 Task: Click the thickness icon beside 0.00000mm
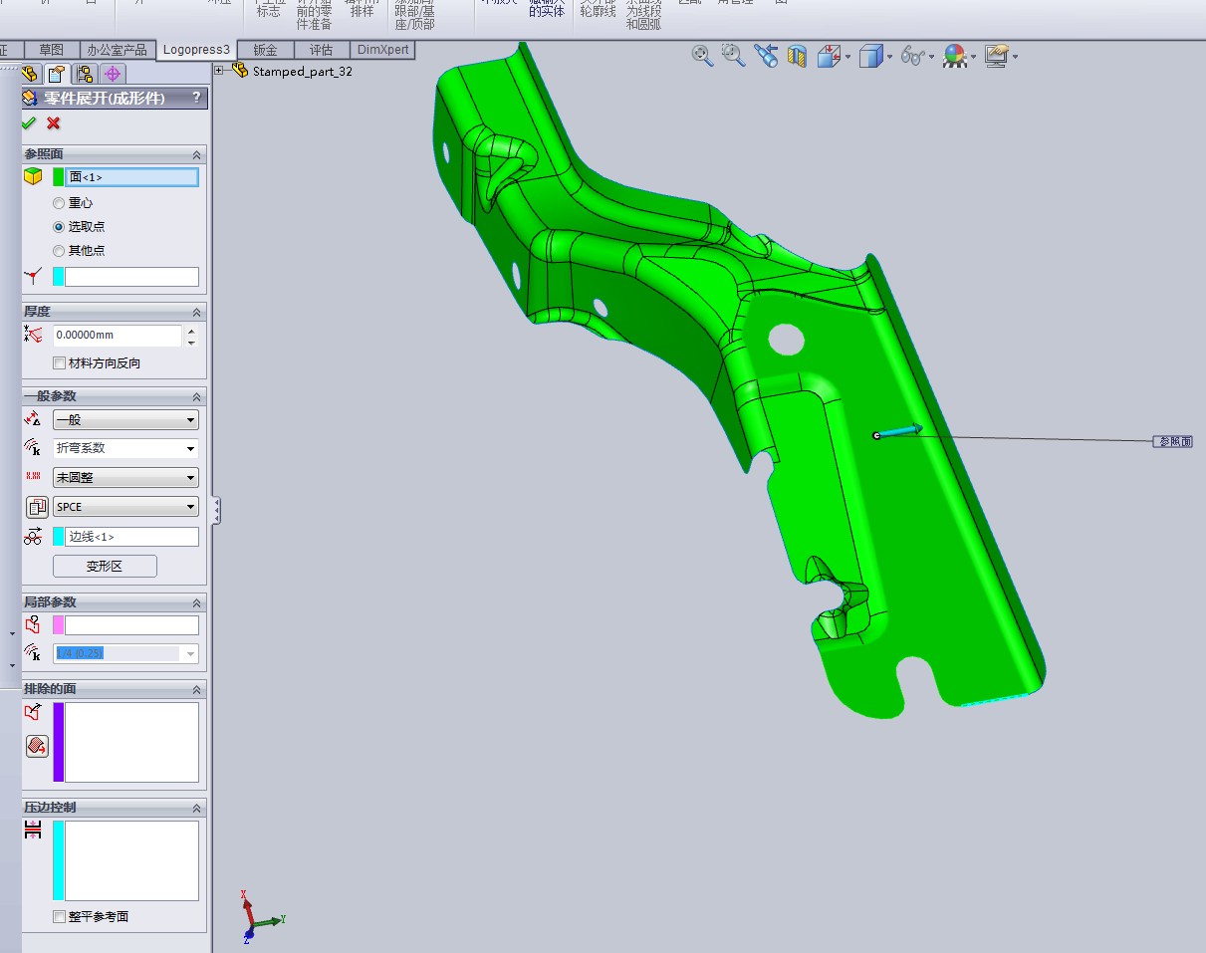point(33,336)
